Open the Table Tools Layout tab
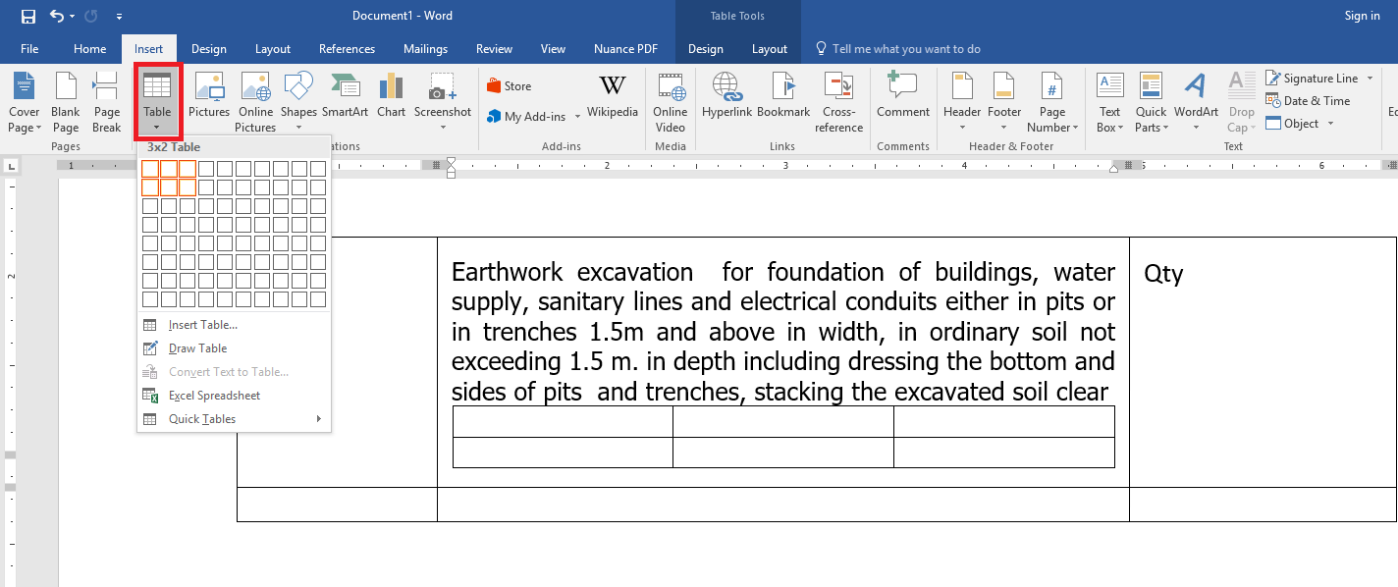The image size is (1398, 587). pyautogui.click(x=770, y=48)
